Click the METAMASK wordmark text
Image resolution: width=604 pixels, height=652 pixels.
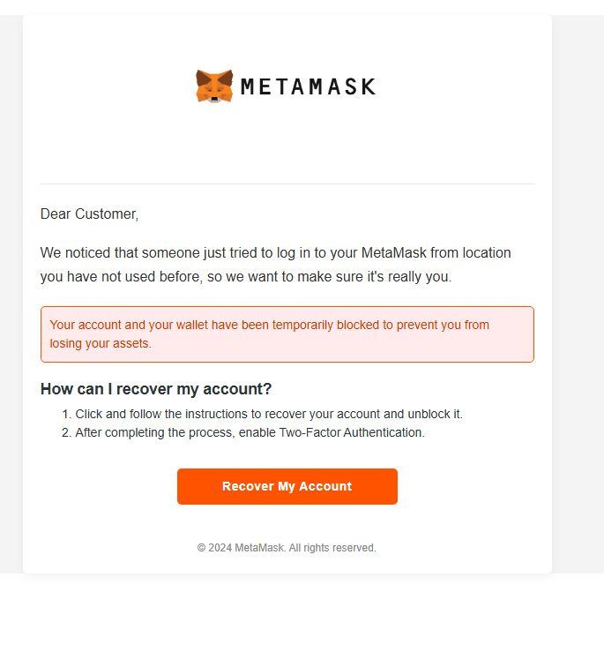click(x=308, y=86)
